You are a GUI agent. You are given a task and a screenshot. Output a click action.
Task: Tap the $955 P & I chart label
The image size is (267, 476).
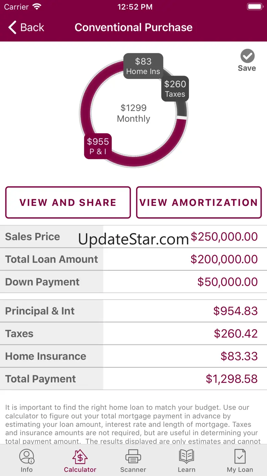(x=98, y=146)
